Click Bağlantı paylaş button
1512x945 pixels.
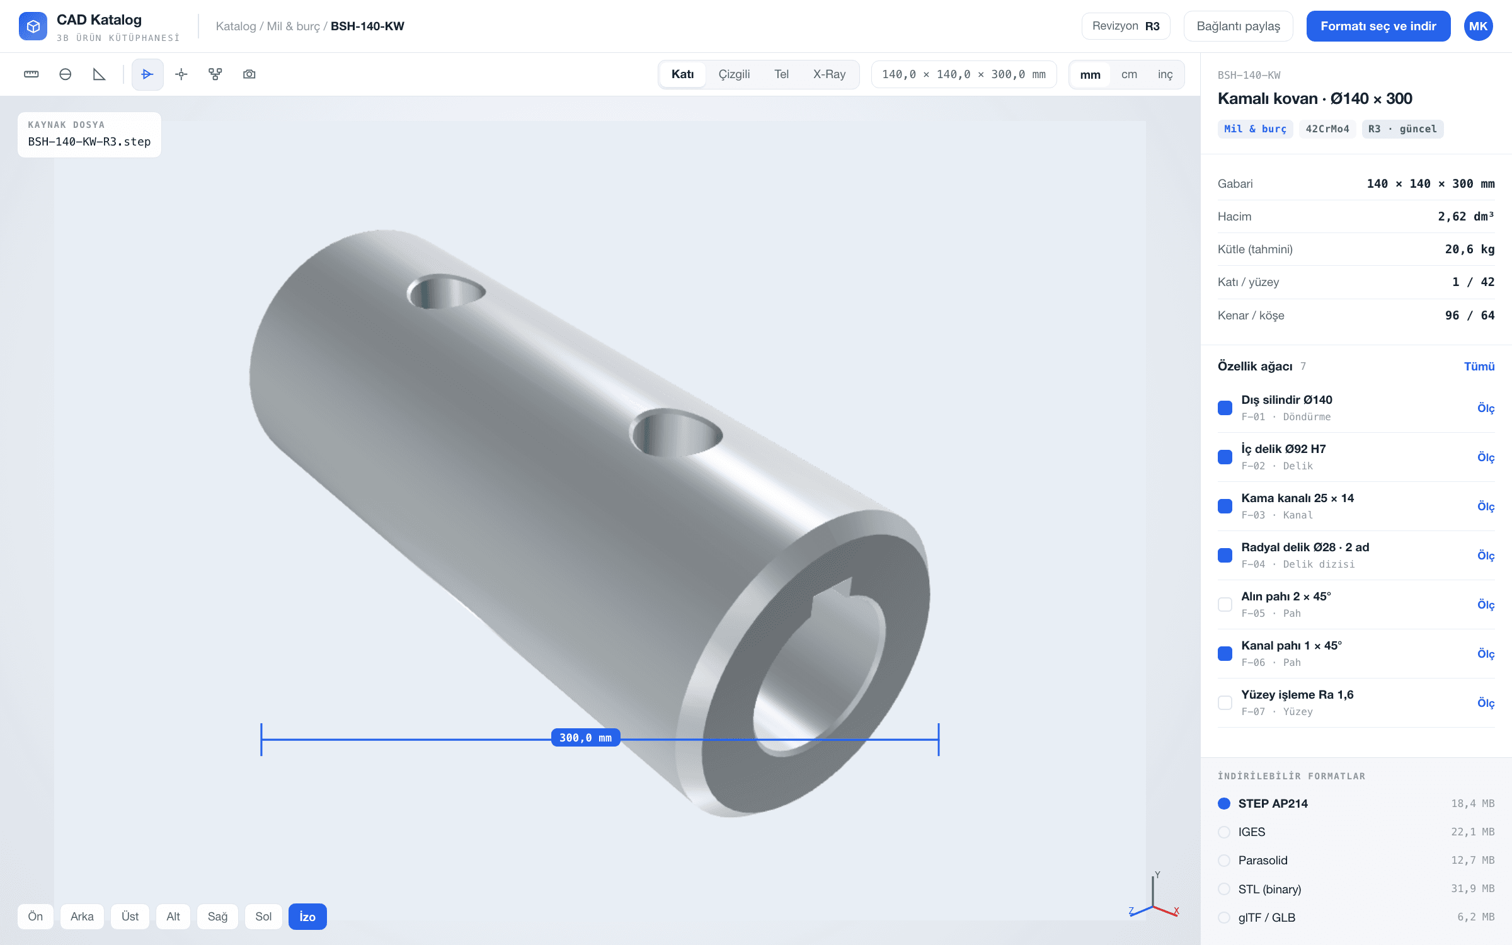1239,26
